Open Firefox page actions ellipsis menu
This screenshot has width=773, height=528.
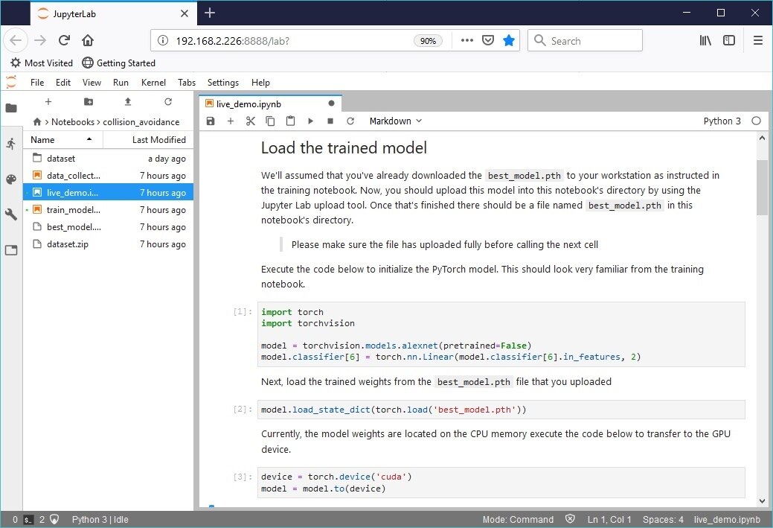pyautogui.click(x=467, y=41)
